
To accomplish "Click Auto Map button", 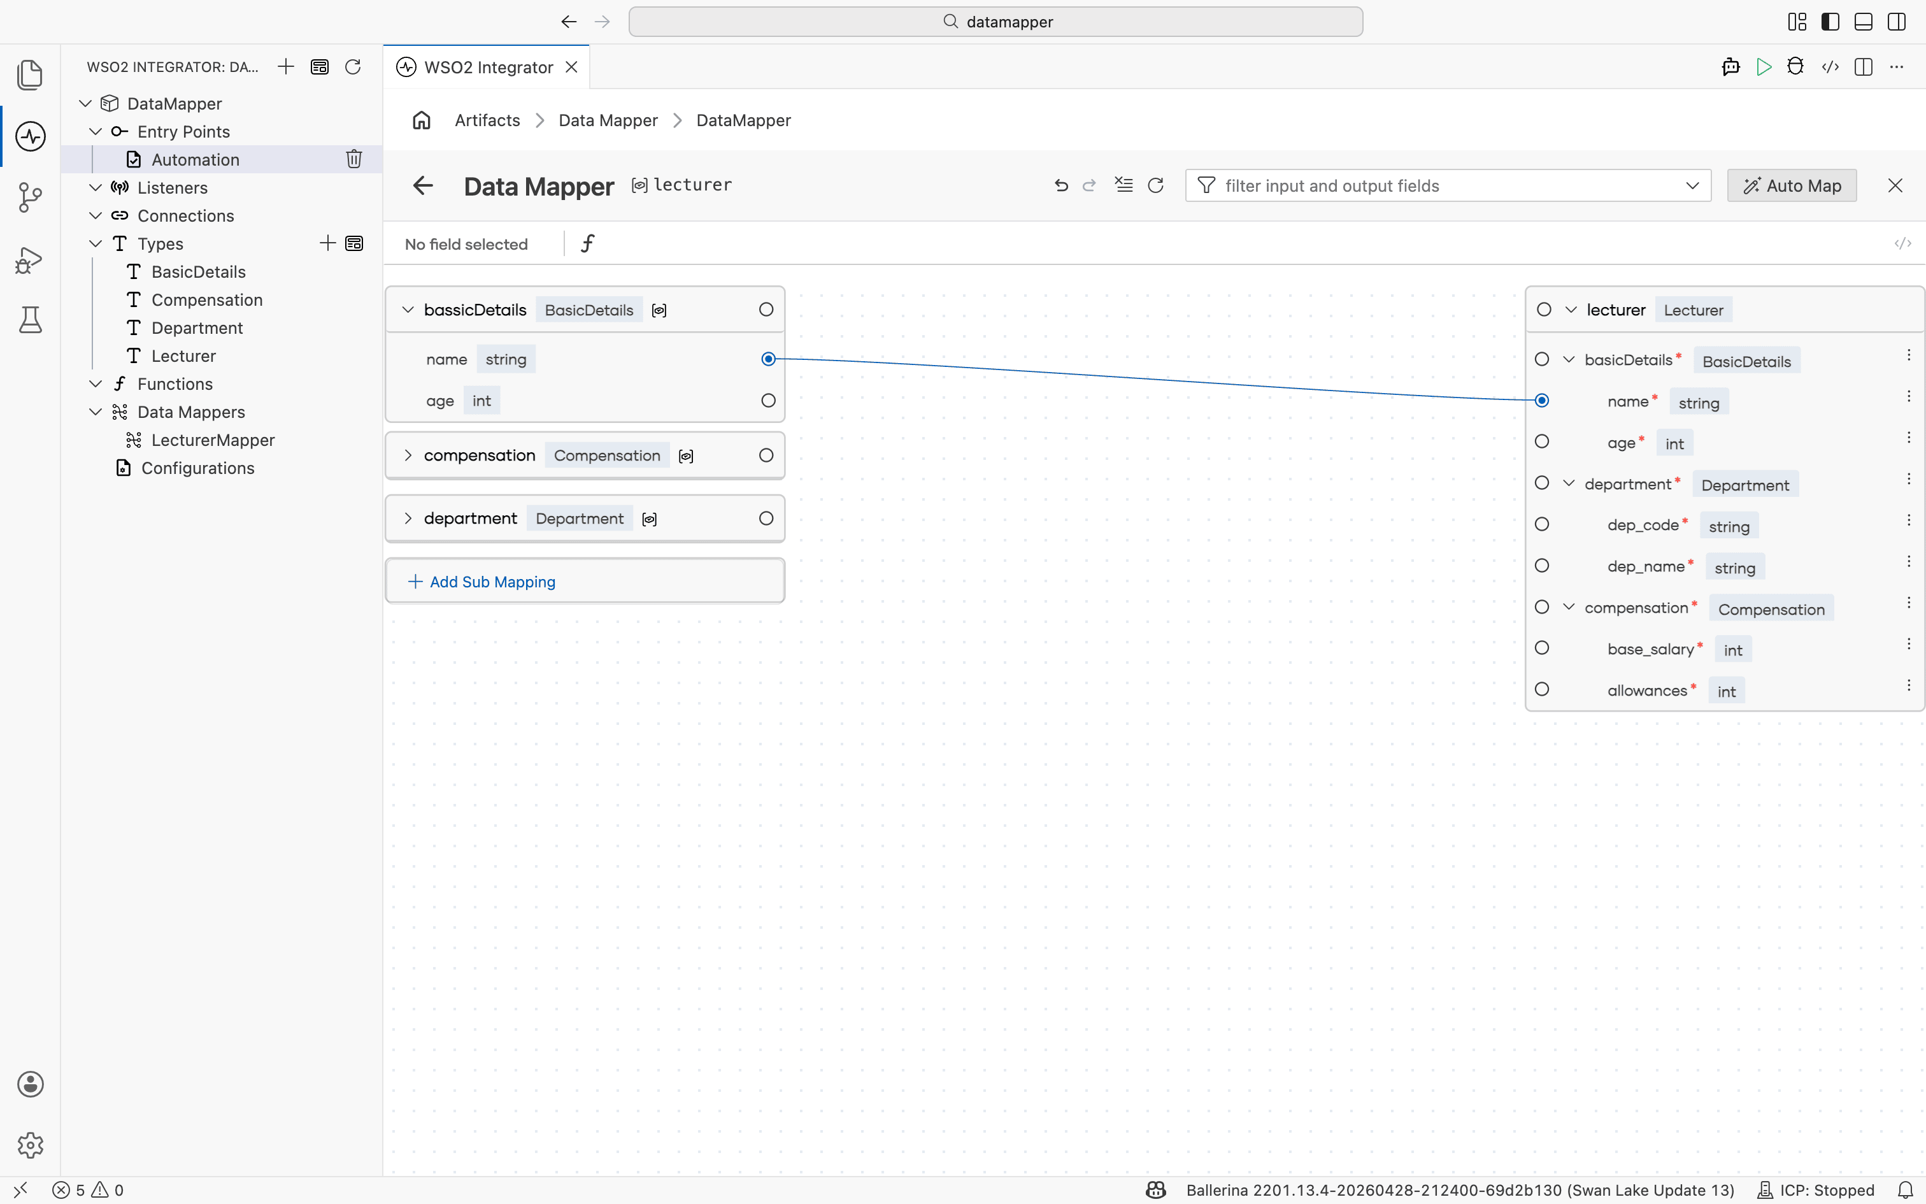I will 1792,185.
